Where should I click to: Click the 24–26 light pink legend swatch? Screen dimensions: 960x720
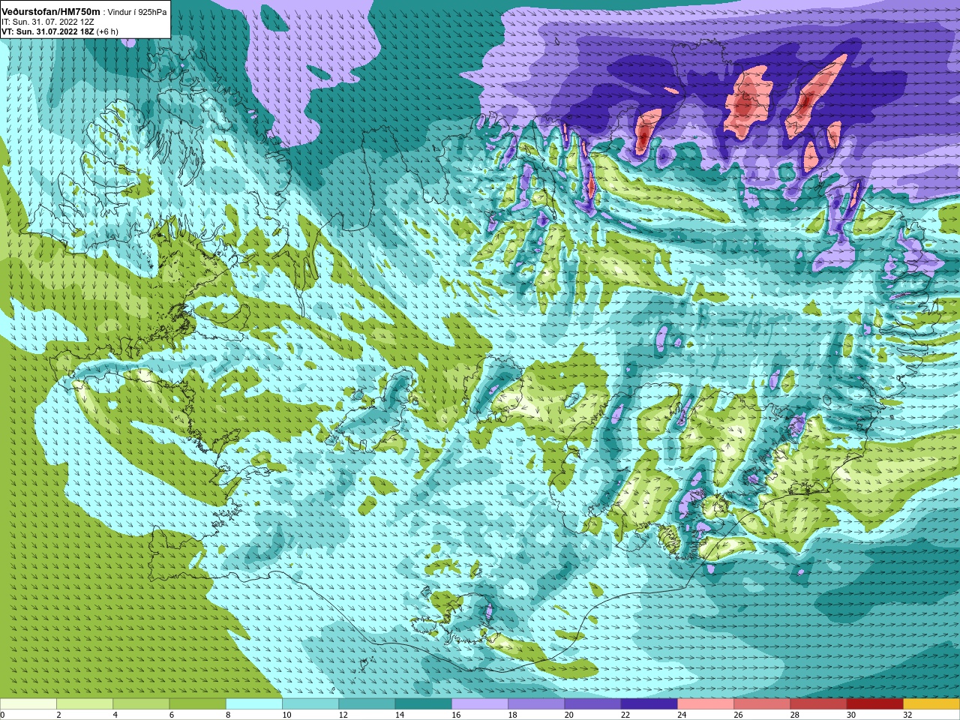(706, 703)
